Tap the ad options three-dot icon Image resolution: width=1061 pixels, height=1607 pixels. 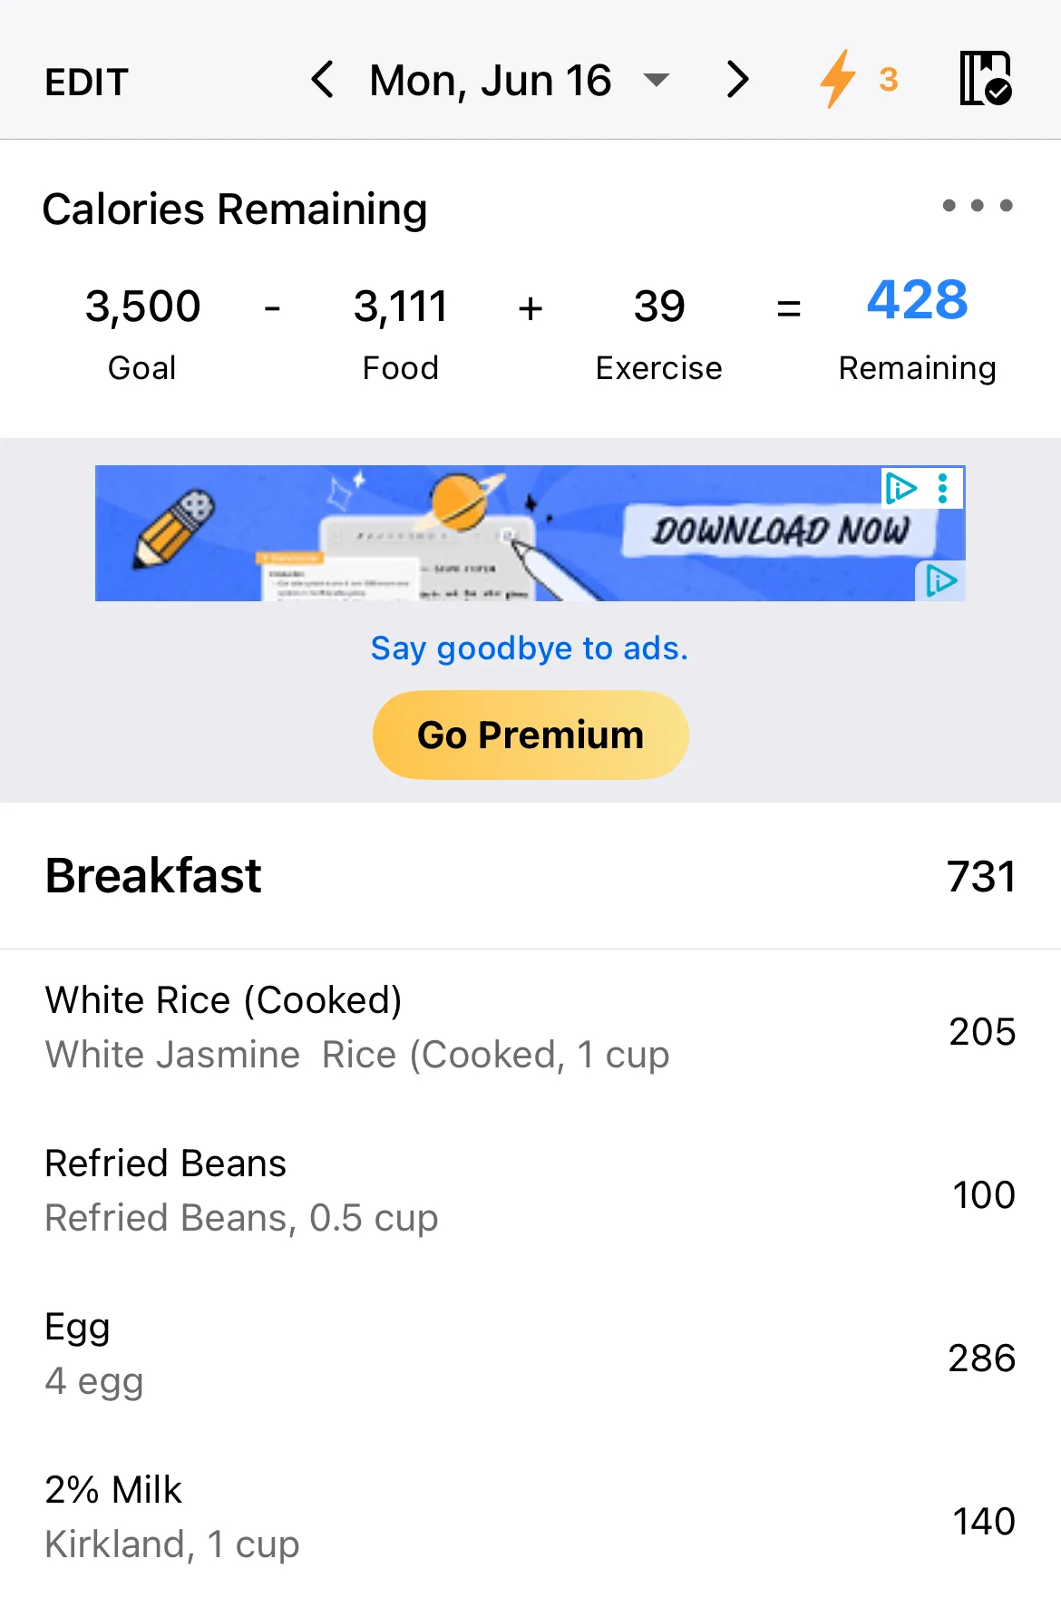tap(943, 488)
